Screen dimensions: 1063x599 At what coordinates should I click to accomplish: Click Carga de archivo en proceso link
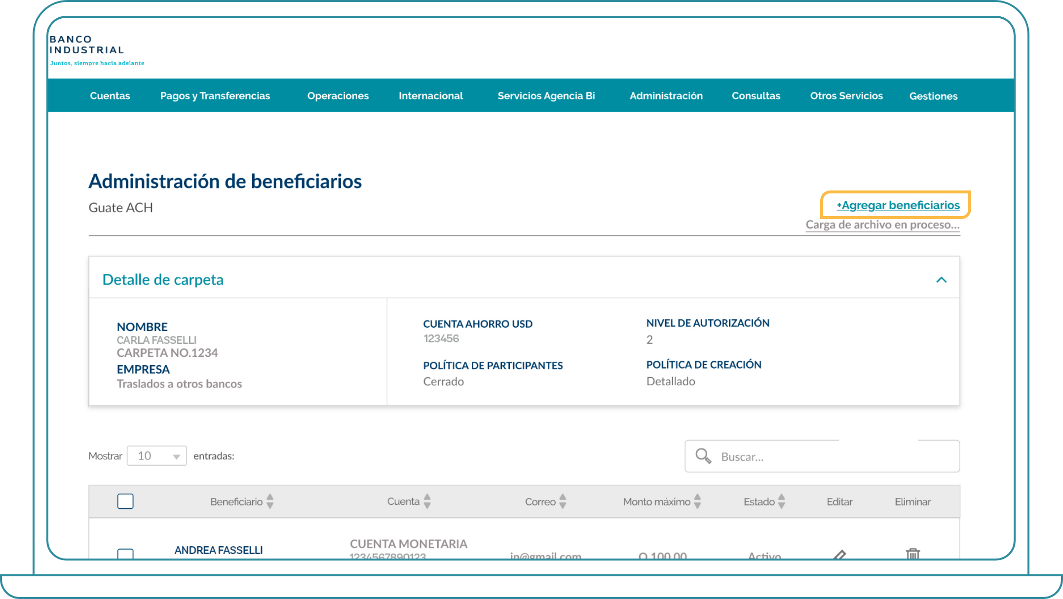[x=883, y=225]
